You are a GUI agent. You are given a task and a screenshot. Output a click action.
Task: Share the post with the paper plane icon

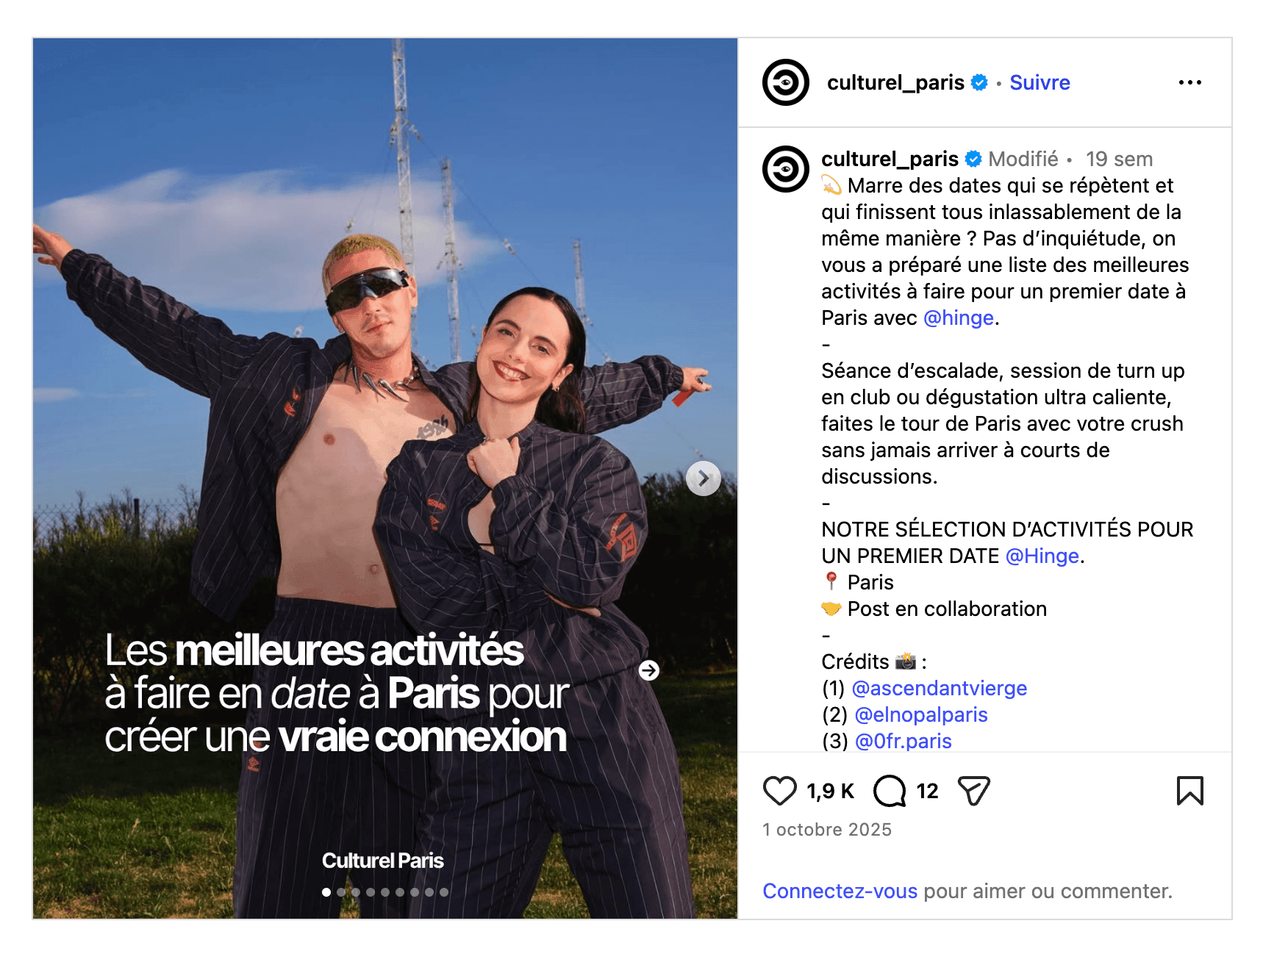click(974, 791)
